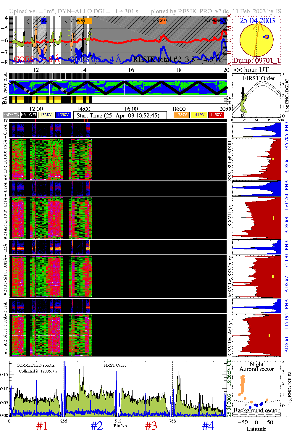Select the yellow marker in ADS #3 histogram

pos(273,218)
